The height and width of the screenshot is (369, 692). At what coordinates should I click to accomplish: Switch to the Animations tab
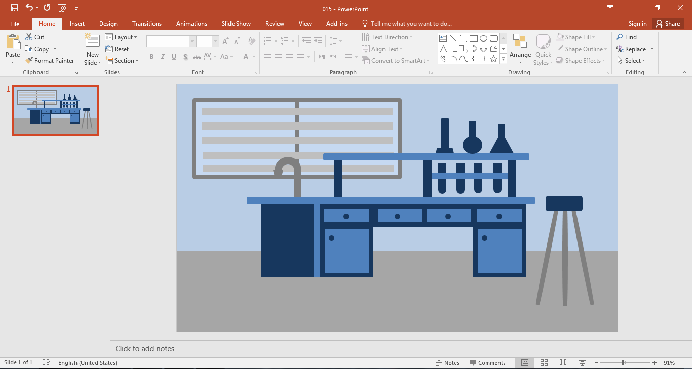point(191,24)
